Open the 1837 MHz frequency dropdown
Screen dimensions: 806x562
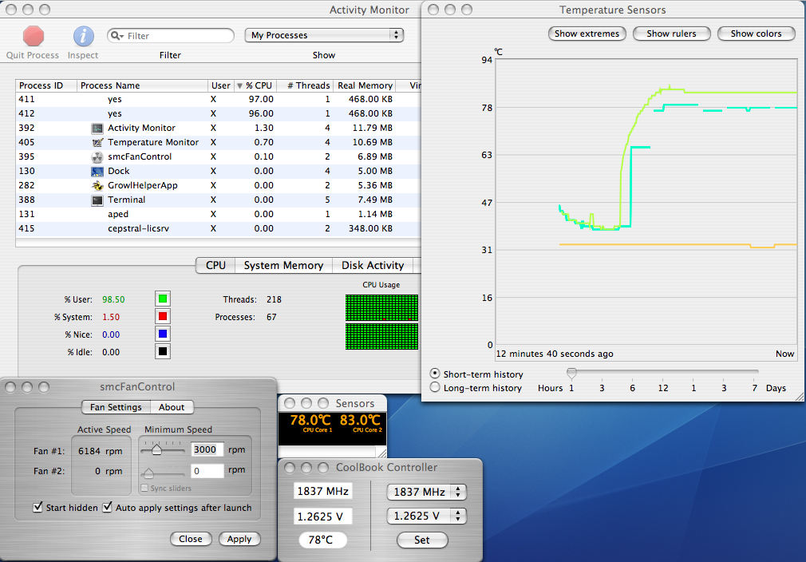point(426,492)
